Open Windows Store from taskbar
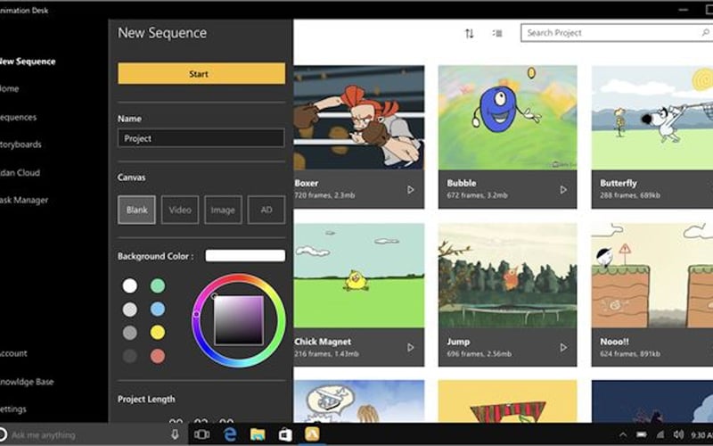 pos(285,434)
